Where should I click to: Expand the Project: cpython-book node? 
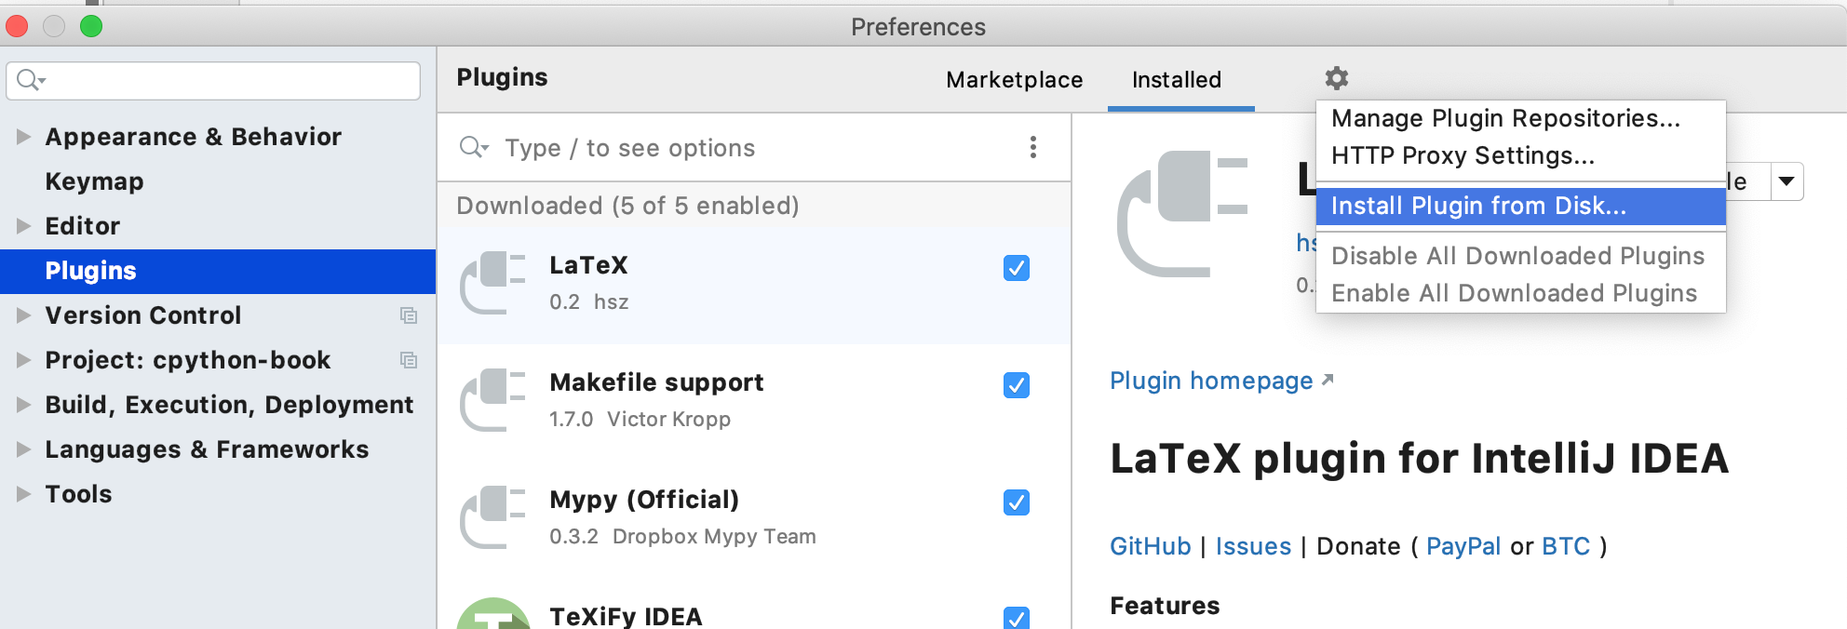pos(23,360)
